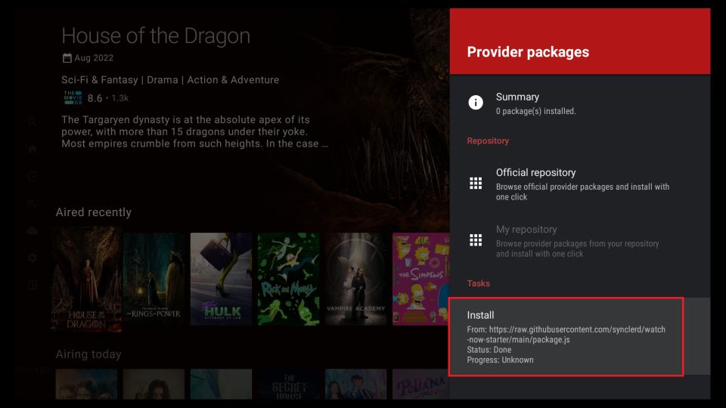Open the She-Hulk poster
The image size is (726, 408).
pyautogui.click(x=221, y=279)
